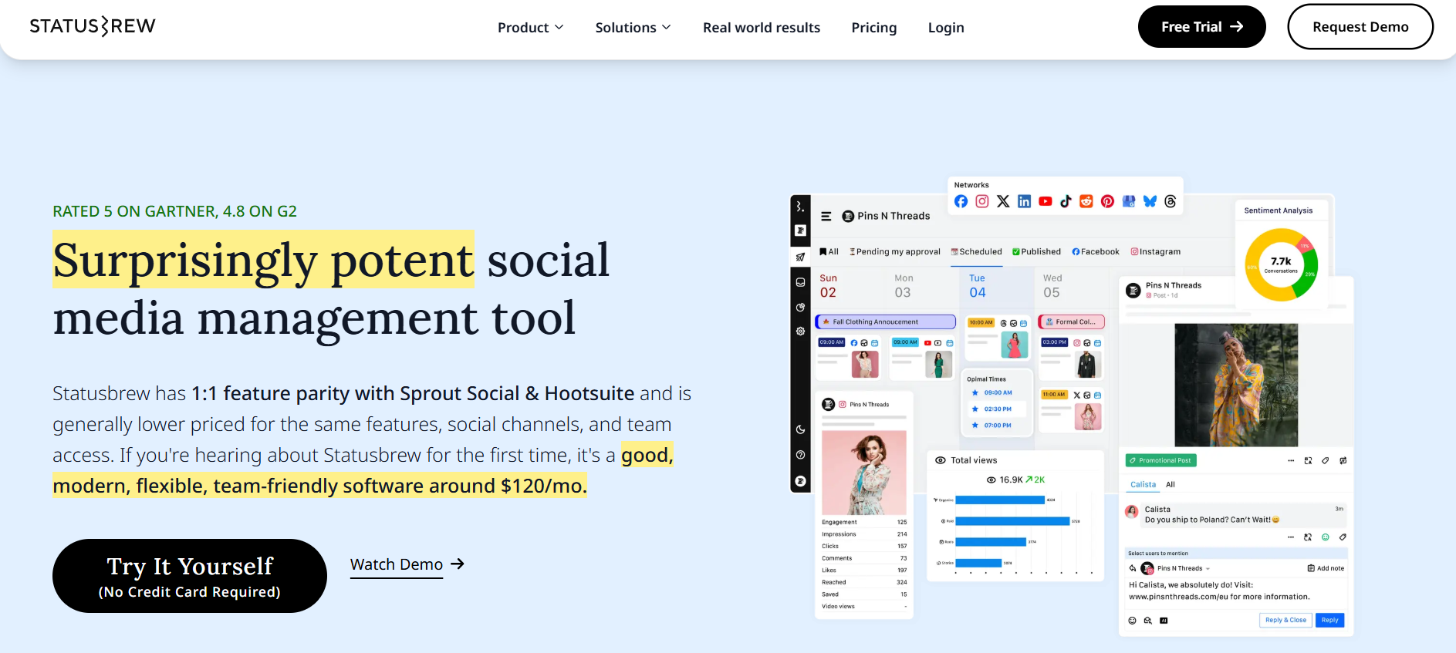The width and height of the screenshot is (1456, 653).
Task: Click the Instagram icon in Networks panel
Action: pos(982,201)
